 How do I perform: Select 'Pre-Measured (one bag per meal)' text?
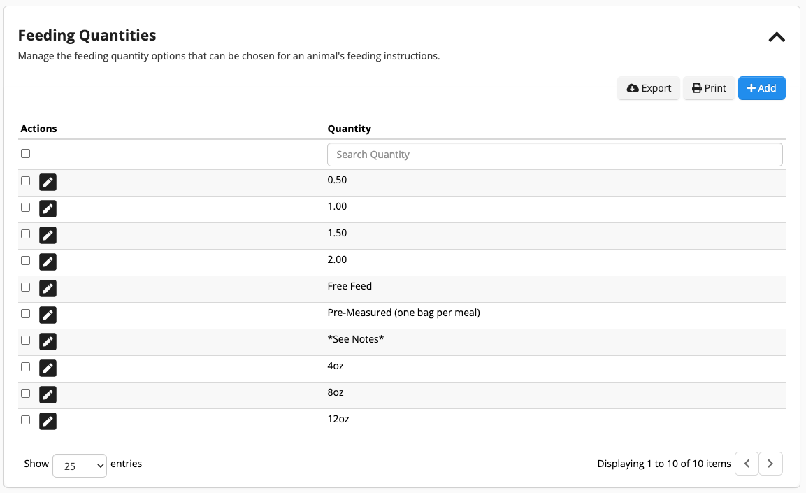coord(403,313)
